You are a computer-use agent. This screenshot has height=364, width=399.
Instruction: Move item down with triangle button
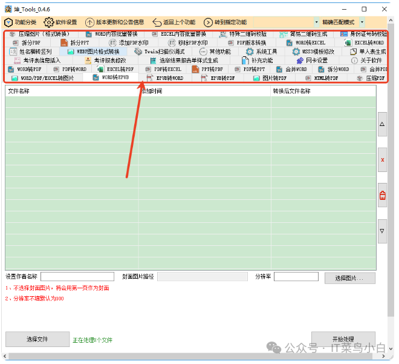382,231
